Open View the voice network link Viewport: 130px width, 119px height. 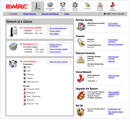coord(114,76)
